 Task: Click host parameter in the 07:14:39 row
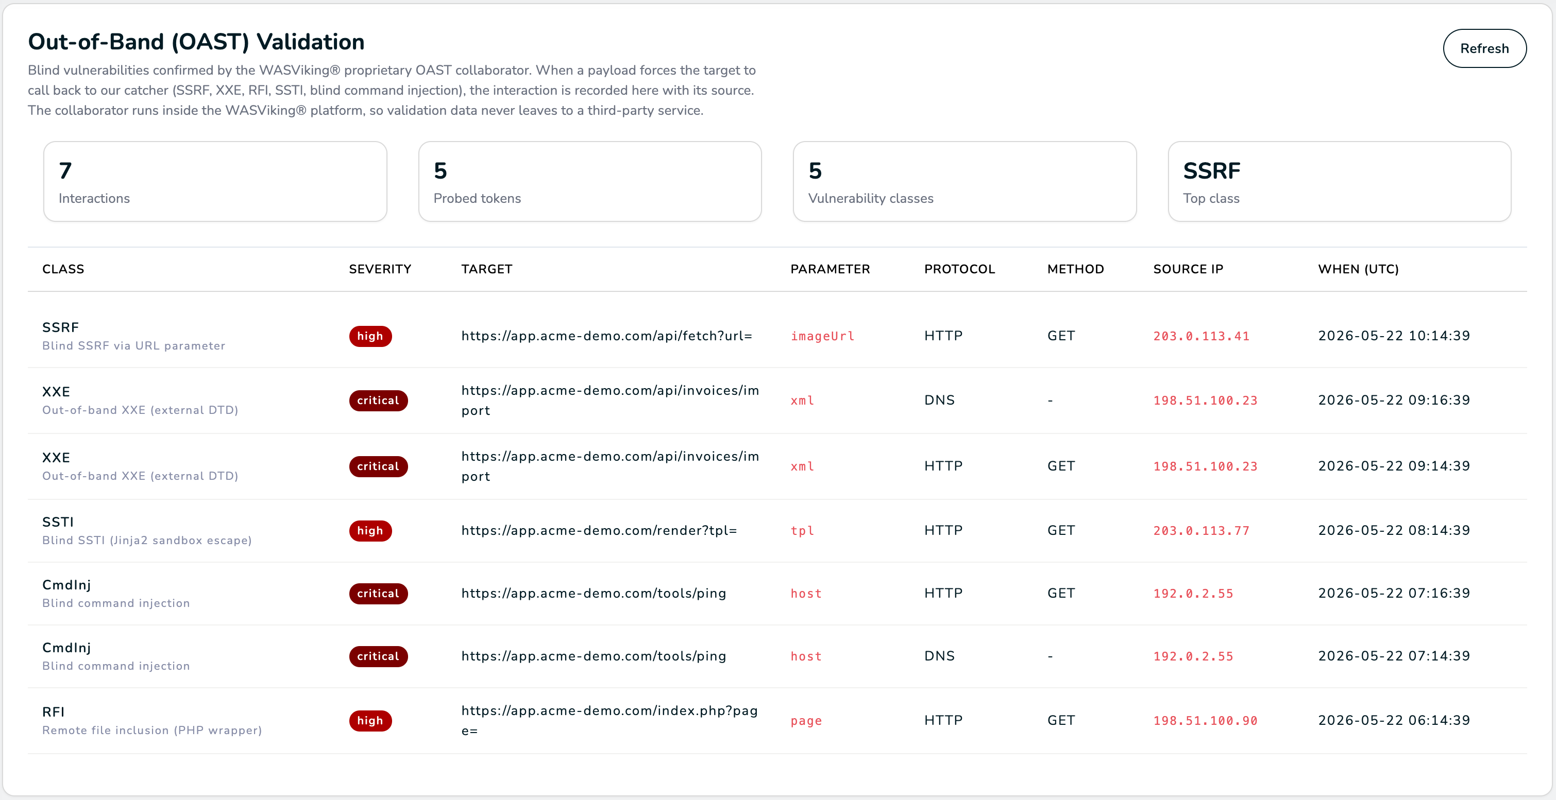pyautogui.click(x=806, y=656)
